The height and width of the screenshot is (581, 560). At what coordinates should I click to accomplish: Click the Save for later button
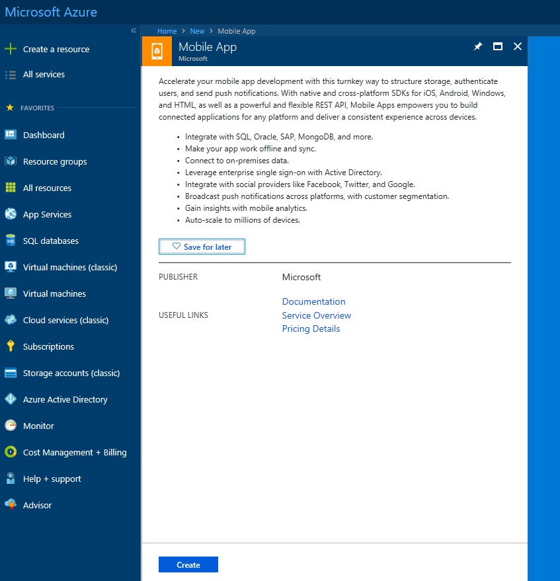[202, 247]
